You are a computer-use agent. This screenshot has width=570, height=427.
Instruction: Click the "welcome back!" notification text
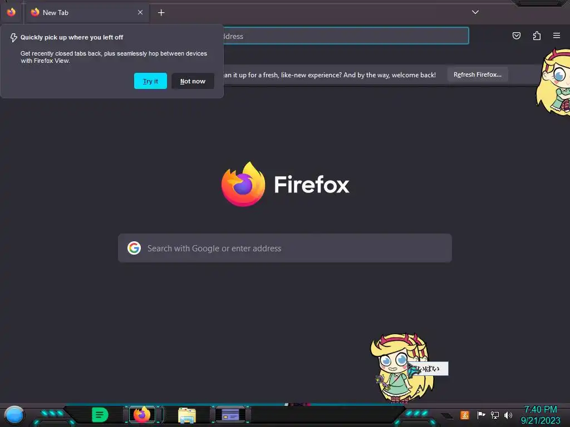[x=414, y=75]
